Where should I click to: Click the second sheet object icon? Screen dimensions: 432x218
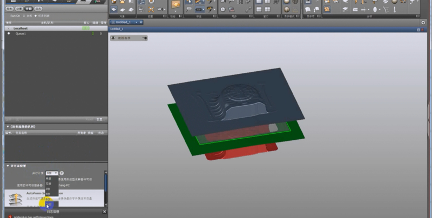click(x=123, y=10)
